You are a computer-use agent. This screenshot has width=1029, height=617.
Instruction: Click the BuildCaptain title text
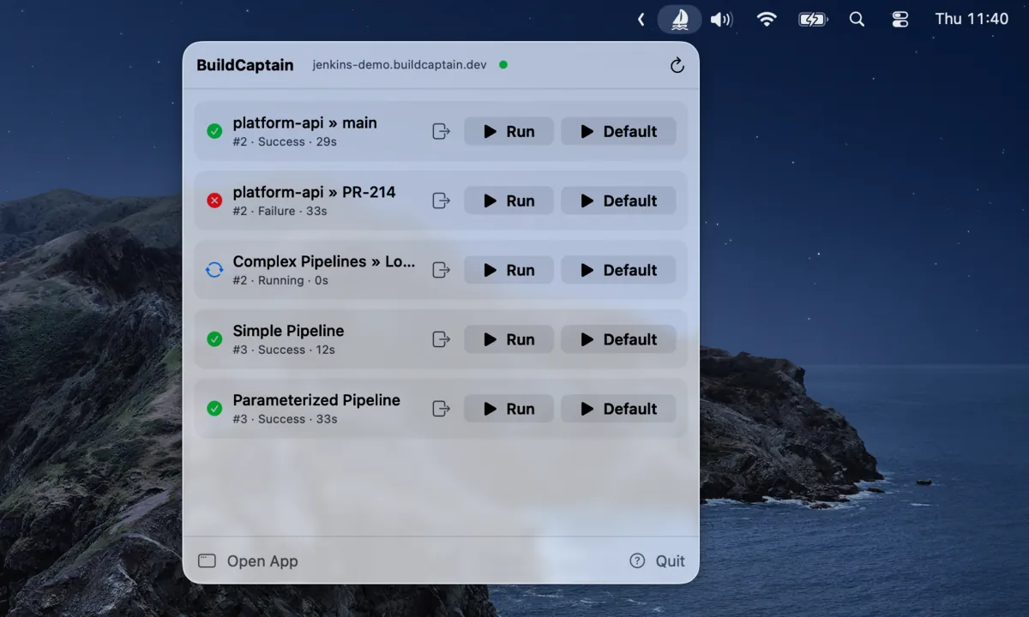click(x=245, y=65)
